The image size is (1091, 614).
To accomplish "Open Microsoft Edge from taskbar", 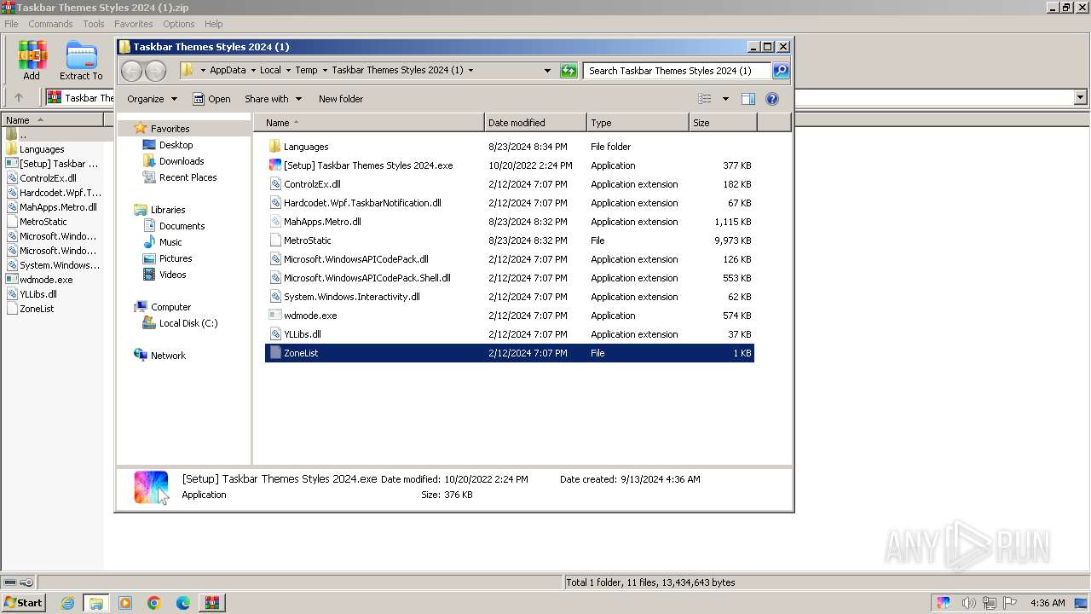I will 182,603.
